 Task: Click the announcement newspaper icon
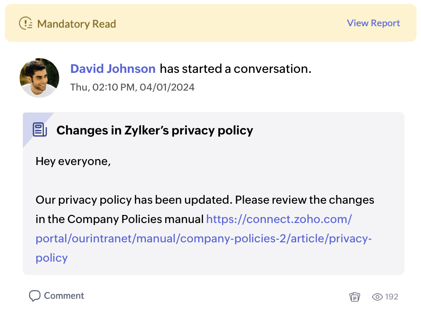[x=40, y=130]
